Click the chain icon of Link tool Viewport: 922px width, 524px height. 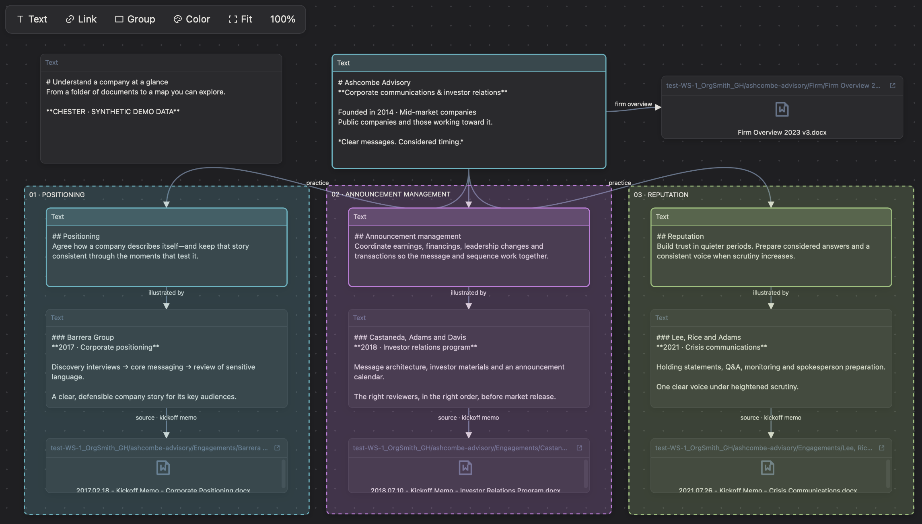pyautogui.click(x=70, y=19)
